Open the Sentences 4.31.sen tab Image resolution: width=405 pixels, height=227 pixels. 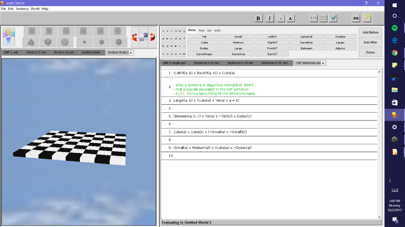[206, 63]
